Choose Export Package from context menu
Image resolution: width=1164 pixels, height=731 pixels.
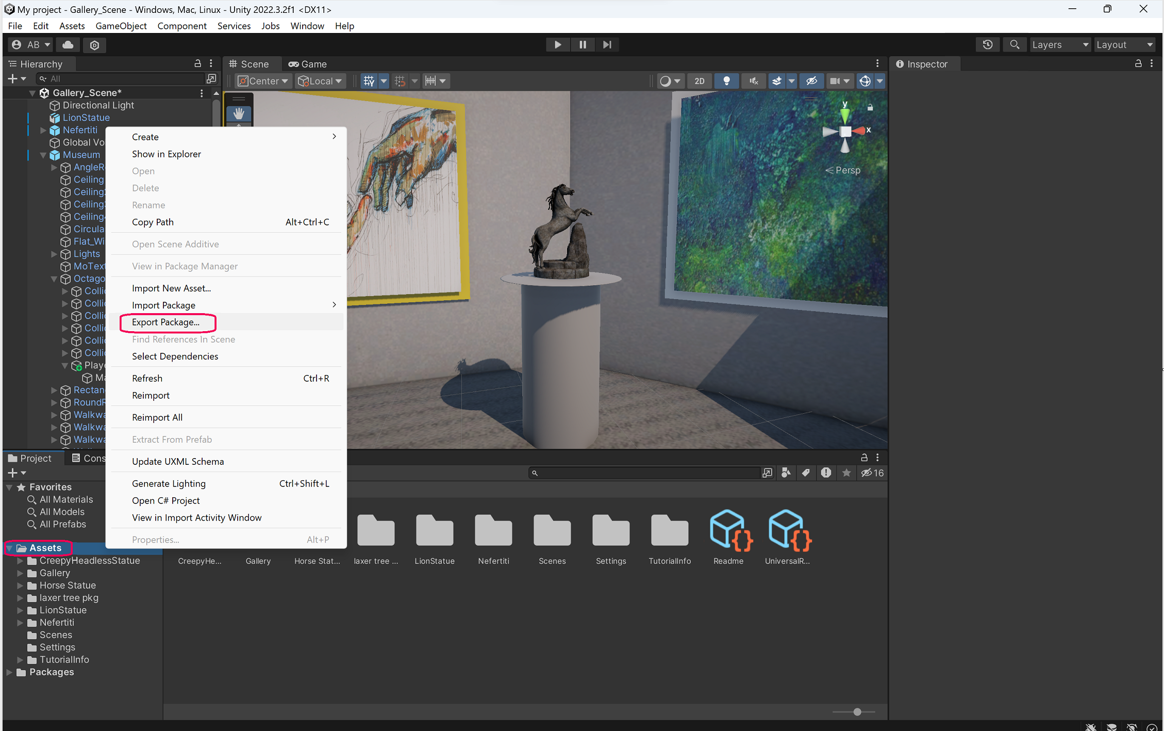(x=165, y=322)
